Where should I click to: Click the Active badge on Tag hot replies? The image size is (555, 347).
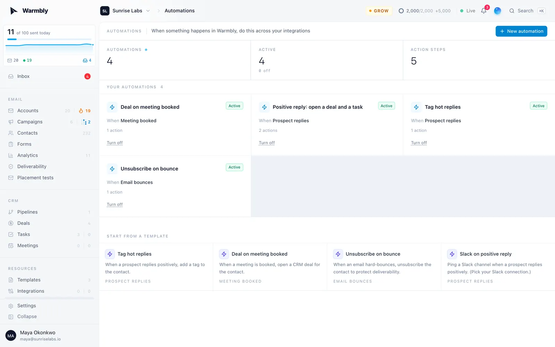click(x=539, y=106)
